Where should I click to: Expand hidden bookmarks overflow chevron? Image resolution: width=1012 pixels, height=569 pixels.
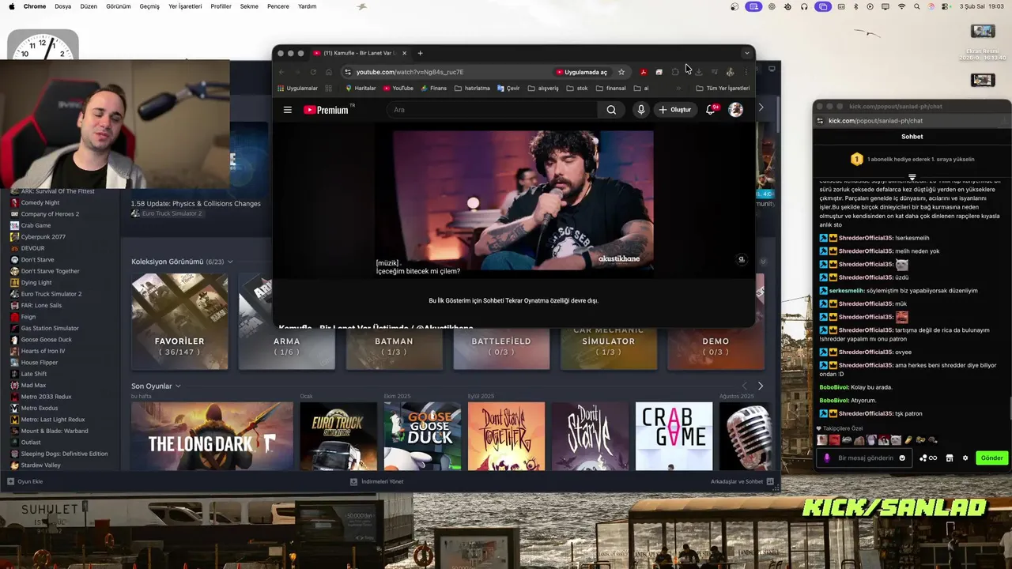(x=679, y=88)
